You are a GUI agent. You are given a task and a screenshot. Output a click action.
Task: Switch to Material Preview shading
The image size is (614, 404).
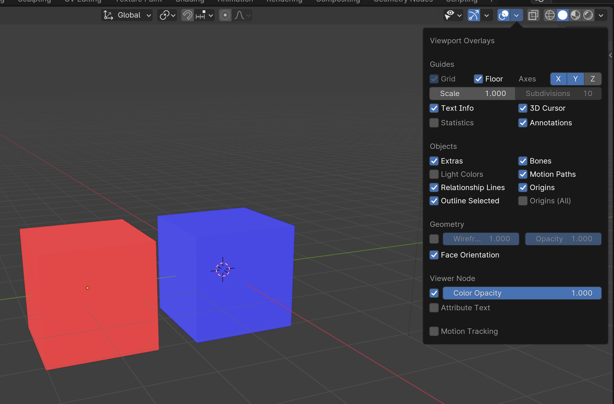pos(575,15)
